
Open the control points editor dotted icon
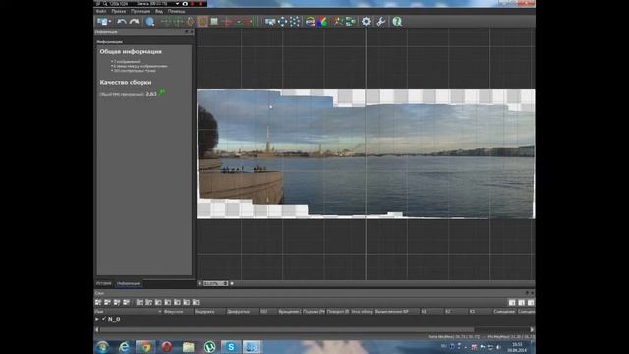click(x=295, y=22)
